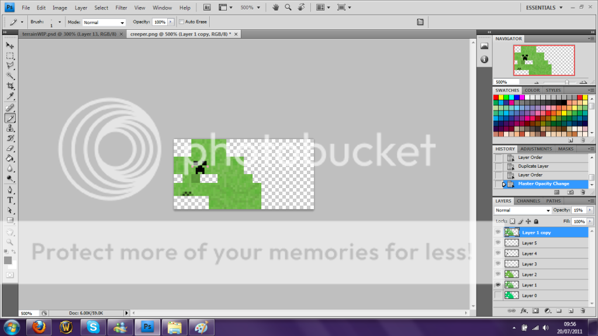598x336 pixels.
Task: Toggle visibility of Layer 1 copy
Action: tap(498, 232)
